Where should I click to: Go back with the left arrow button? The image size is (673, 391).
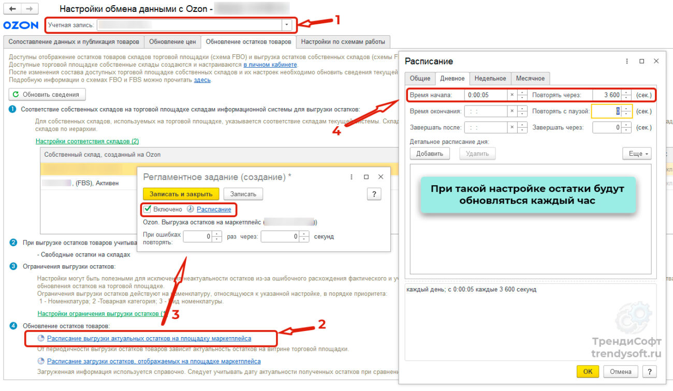[12, 9]
